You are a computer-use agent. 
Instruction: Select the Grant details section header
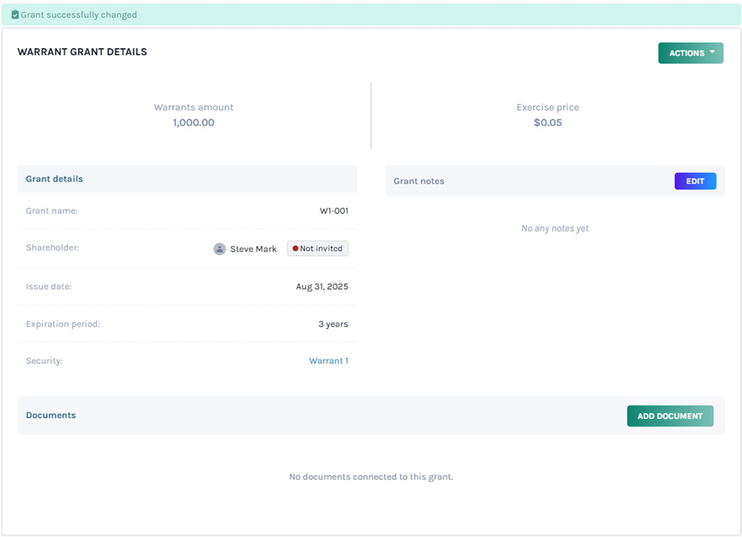[x=54, y=179]
